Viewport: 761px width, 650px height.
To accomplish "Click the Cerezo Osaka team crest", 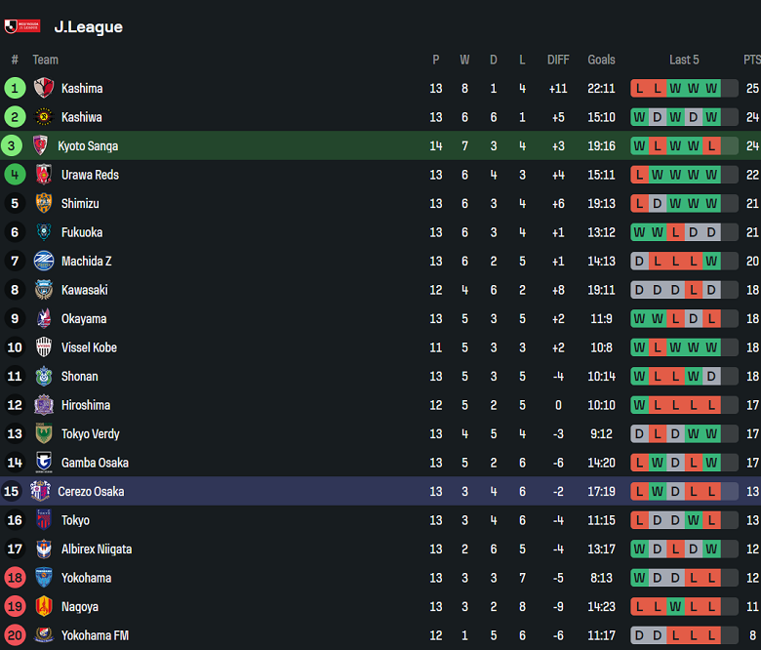I will [x=40, y=491].
